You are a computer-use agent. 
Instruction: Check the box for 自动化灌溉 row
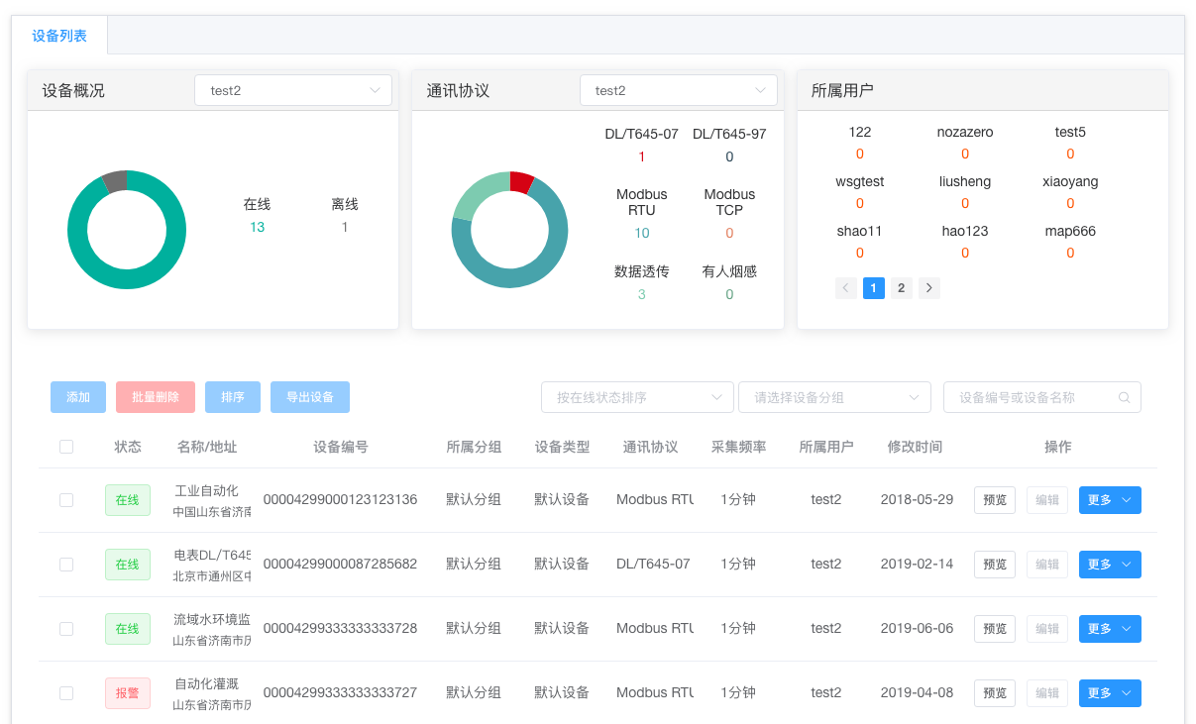coord(66,693)
